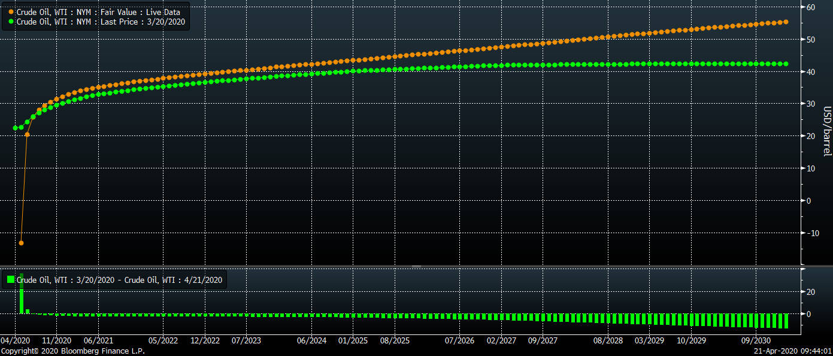Click the green Last Price legend dot
Viewport: 833px width, 356px height.
pos(11,21)
